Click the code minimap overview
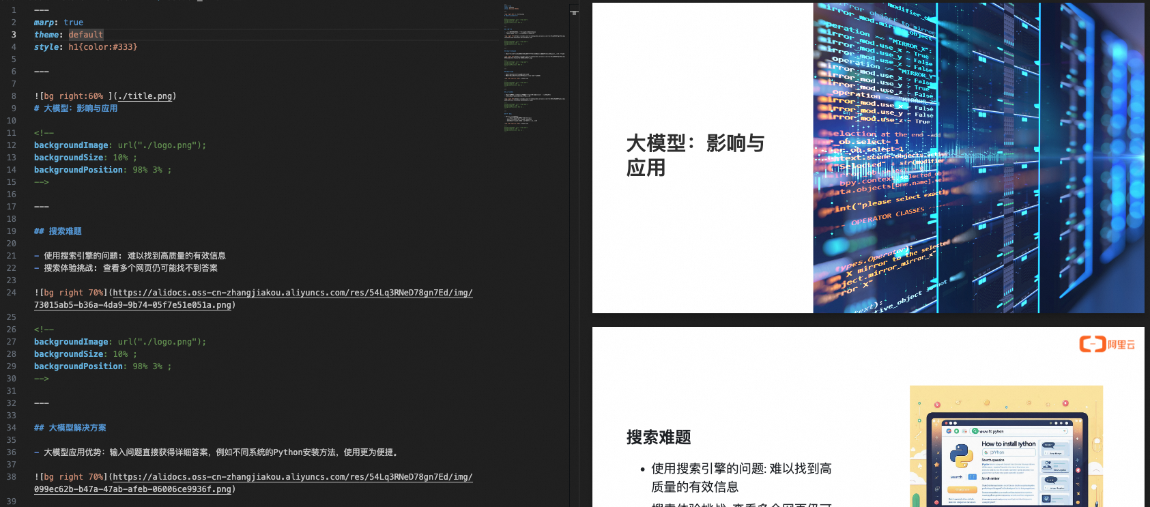1150x507 pixels. point(535,68)
